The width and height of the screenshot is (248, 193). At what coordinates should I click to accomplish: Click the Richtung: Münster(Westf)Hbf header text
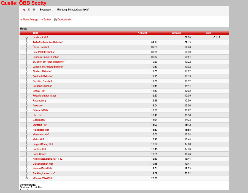point(73,10)
